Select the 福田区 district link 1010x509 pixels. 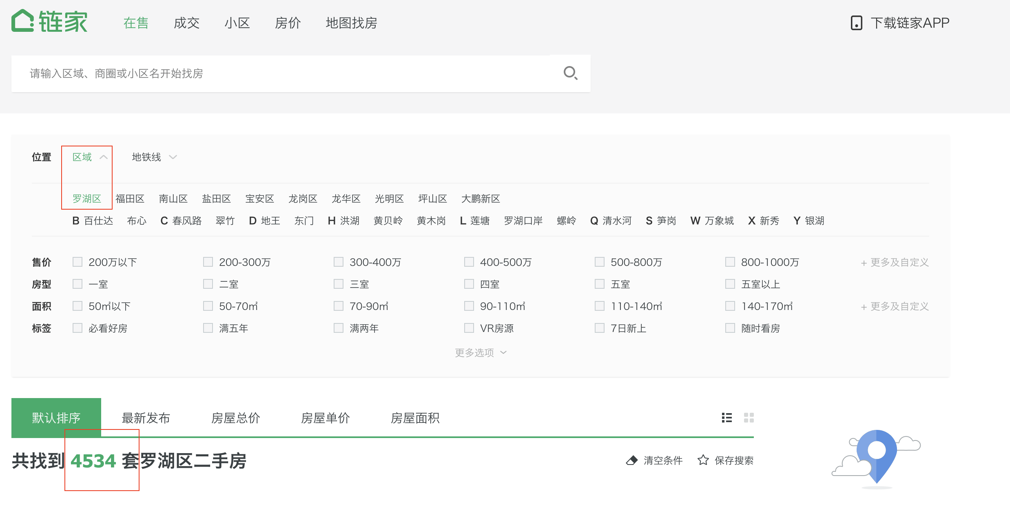[x=130, y=199]
